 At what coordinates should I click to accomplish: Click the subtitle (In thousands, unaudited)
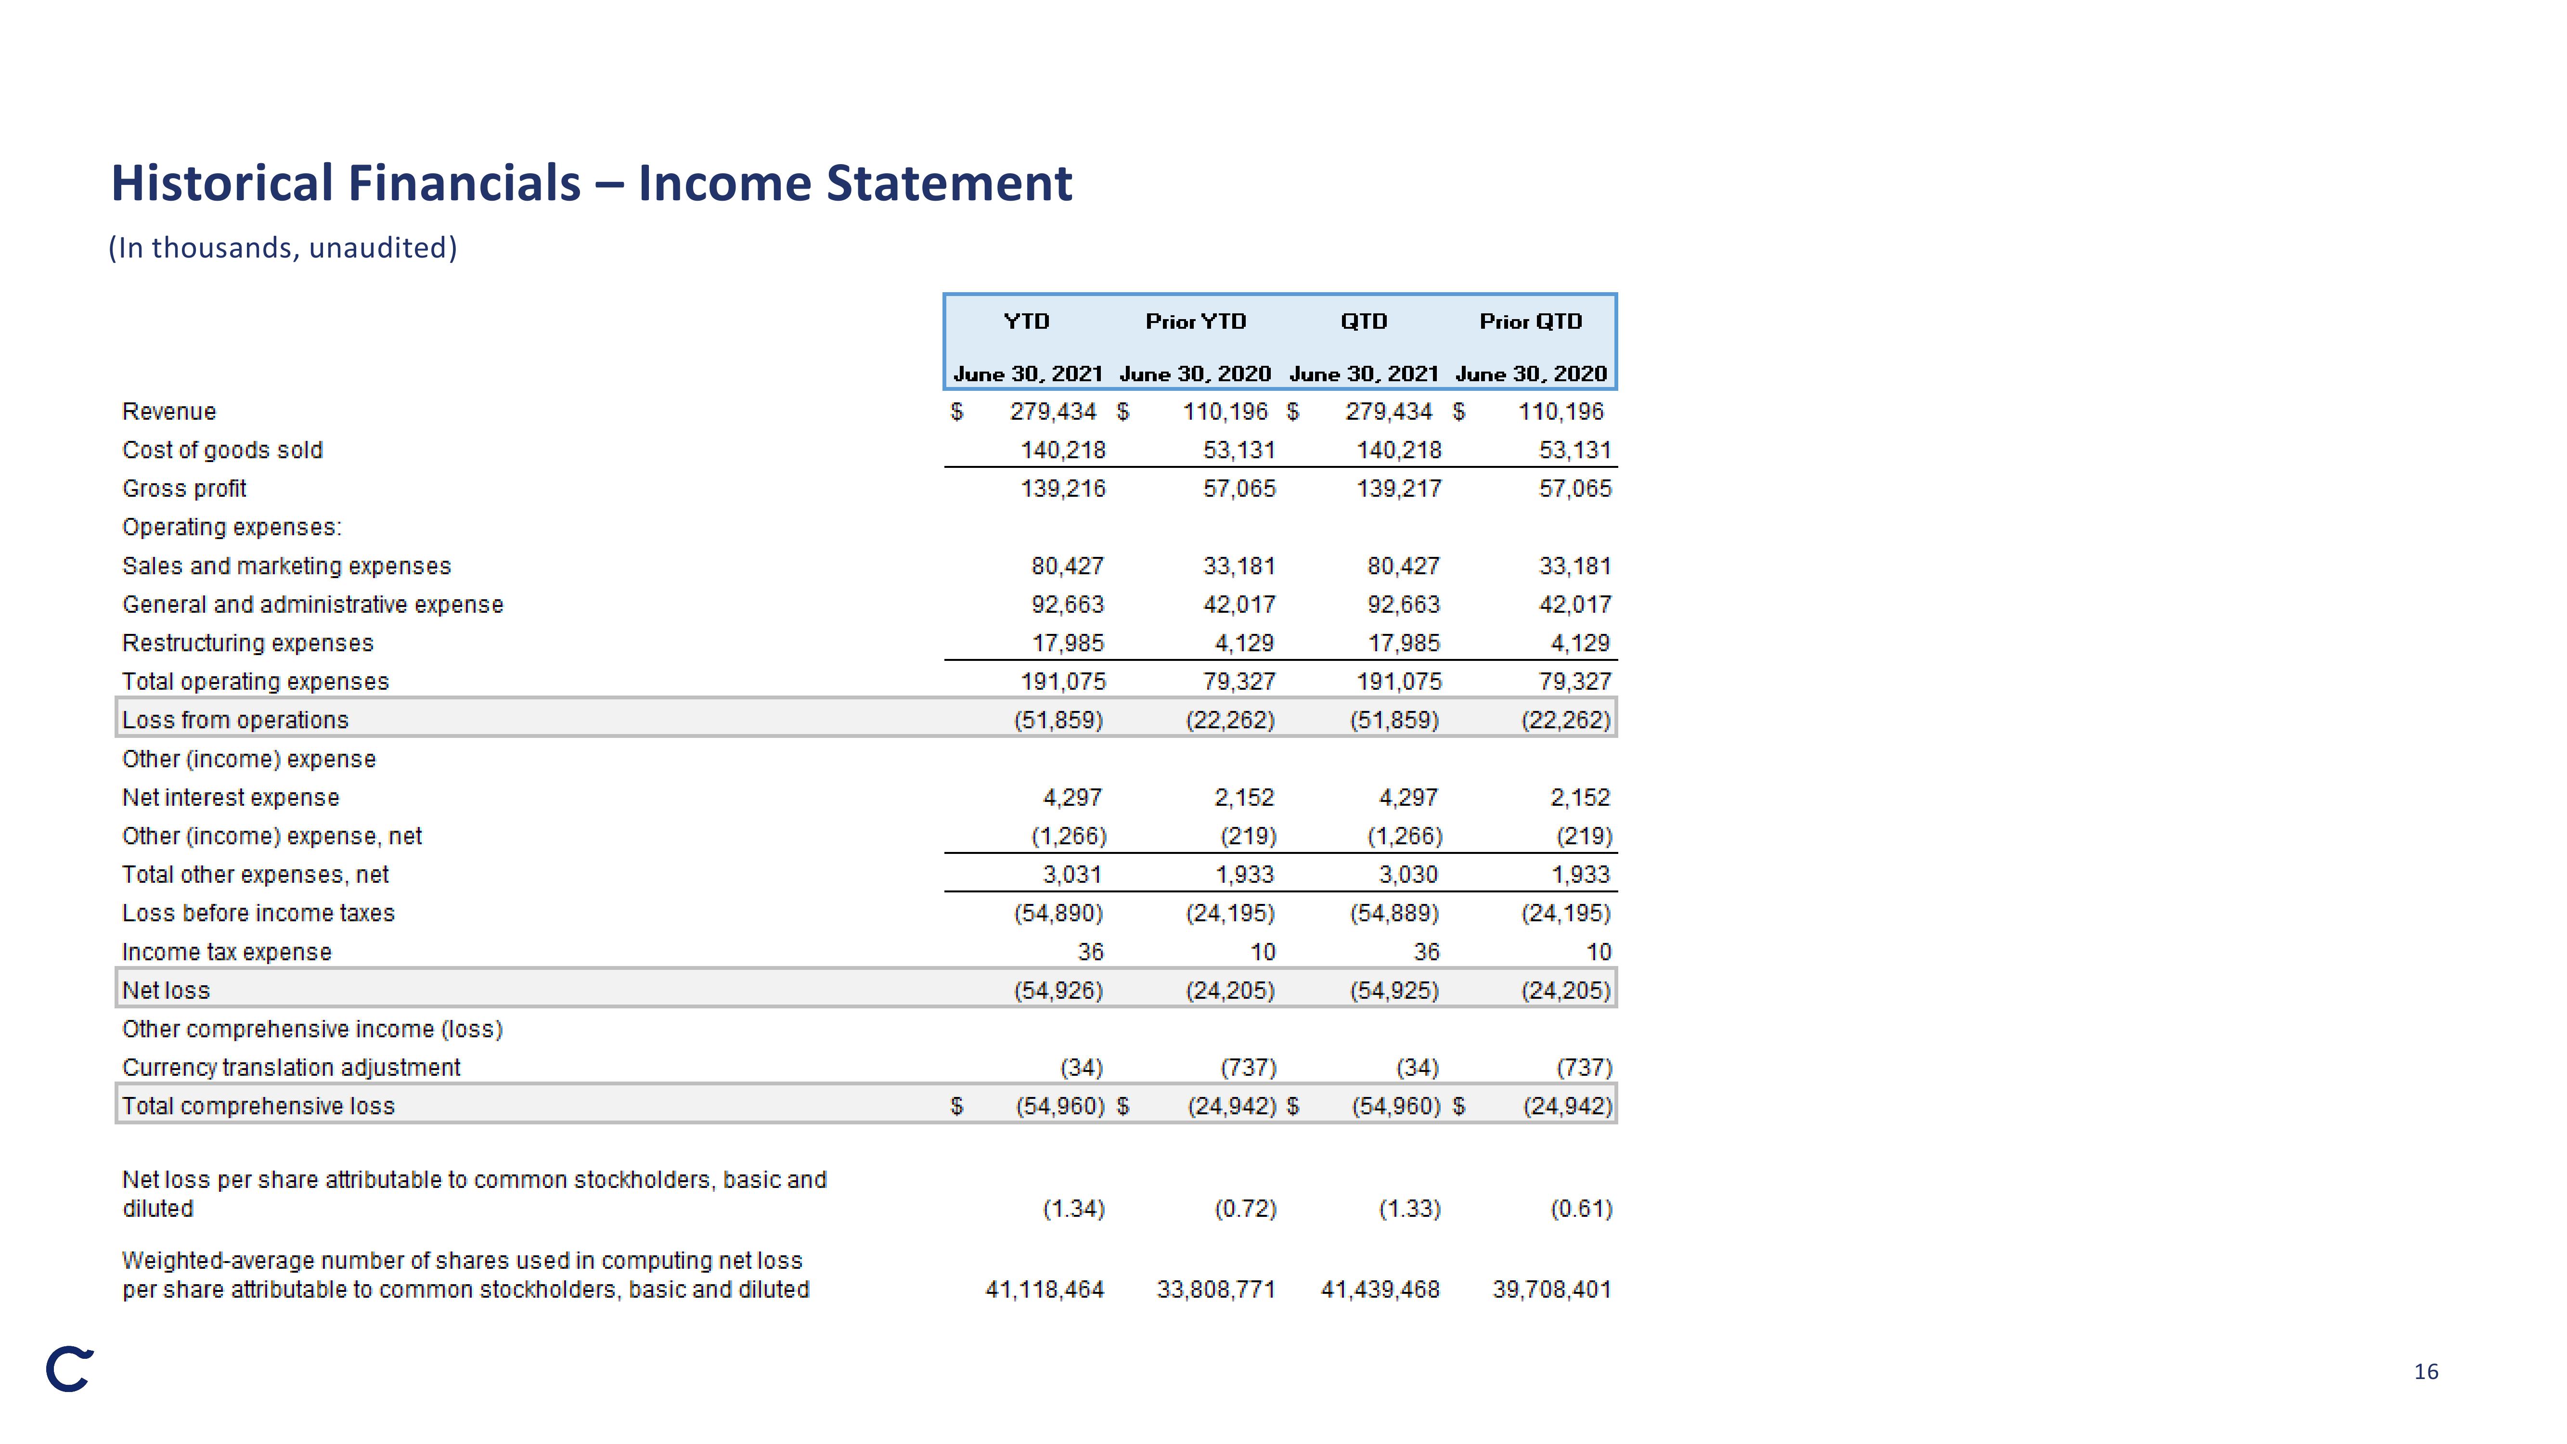283,248
